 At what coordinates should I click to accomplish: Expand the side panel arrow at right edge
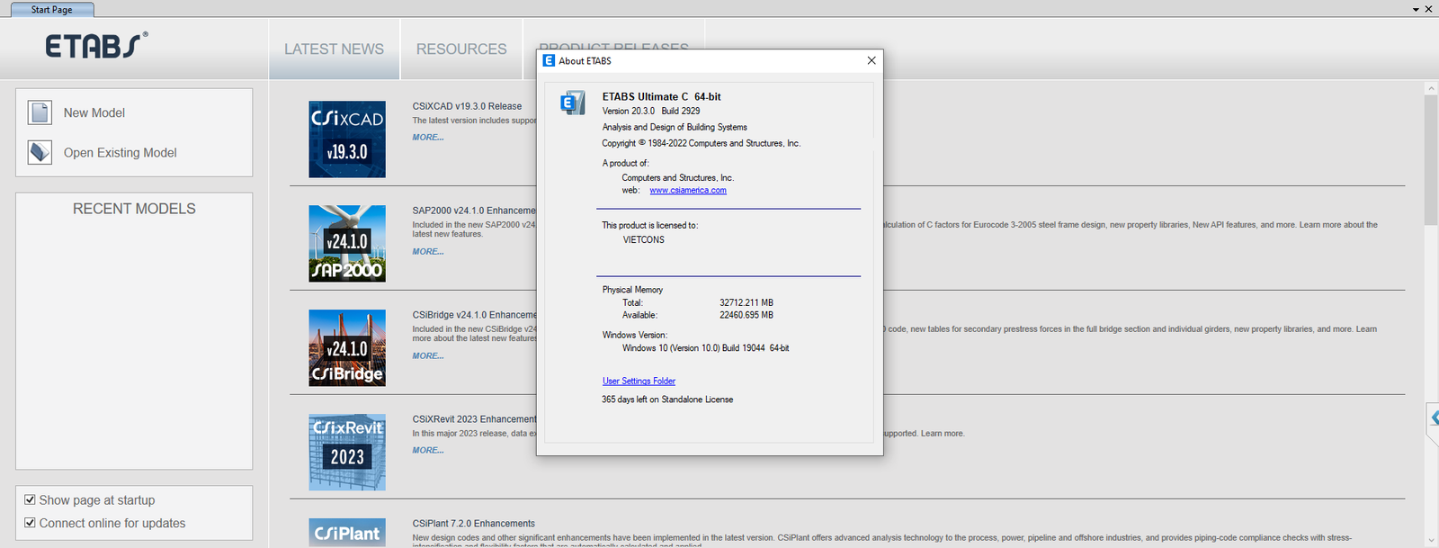1434,418
